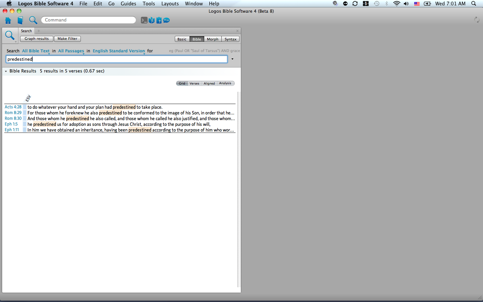Click the battery status icon
The width and height of the screenshot is (483, 302).
pyautogui.click(x=427, y=4)
